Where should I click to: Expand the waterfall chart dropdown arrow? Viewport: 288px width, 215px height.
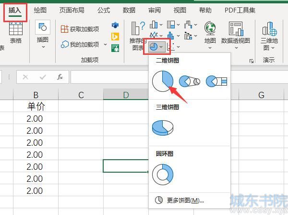(x=196, y=25)
